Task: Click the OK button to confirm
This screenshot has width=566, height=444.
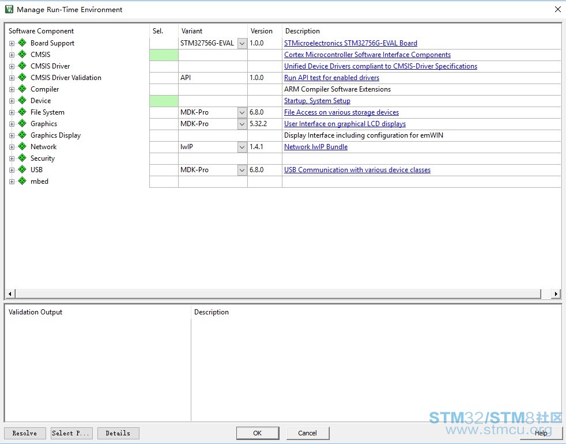Action: (x=257, y=433)
